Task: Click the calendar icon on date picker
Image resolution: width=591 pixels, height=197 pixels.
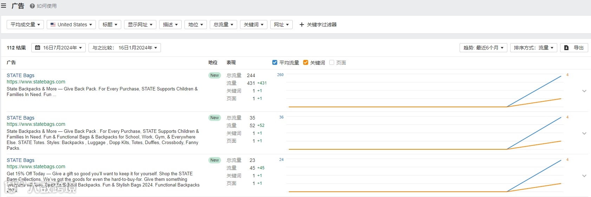Action: (38, 48)
